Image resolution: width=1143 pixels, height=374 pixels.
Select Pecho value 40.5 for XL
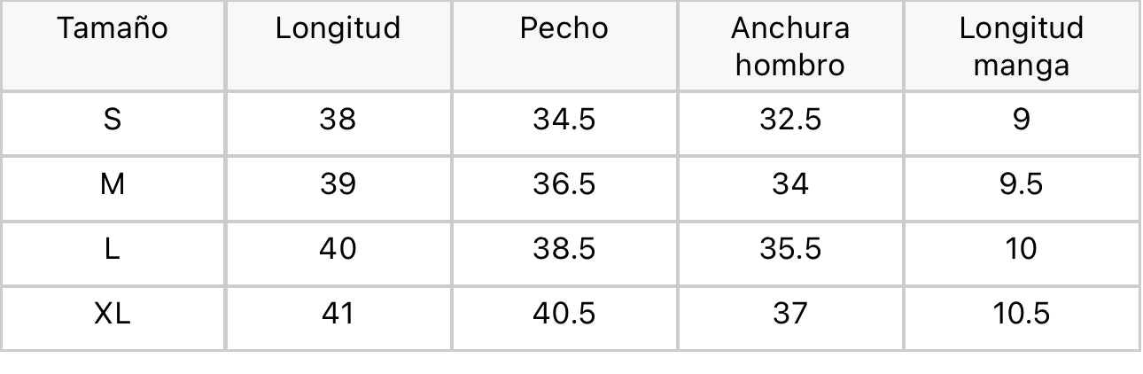coord(564,314)
